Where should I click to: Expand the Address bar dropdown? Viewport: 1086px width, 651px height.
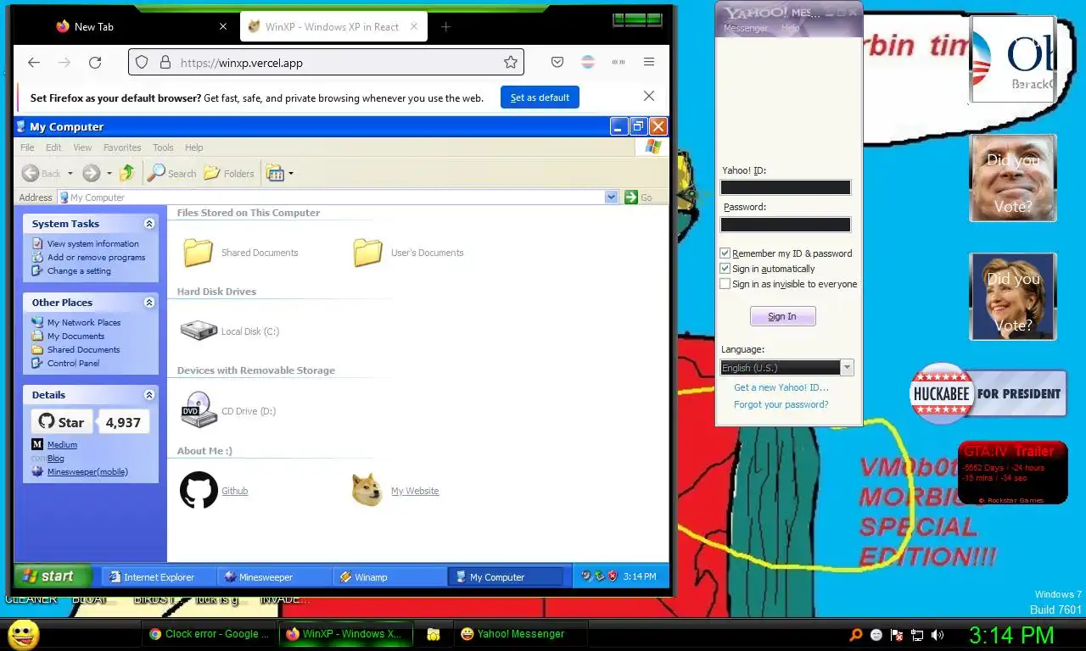point(611,198)
